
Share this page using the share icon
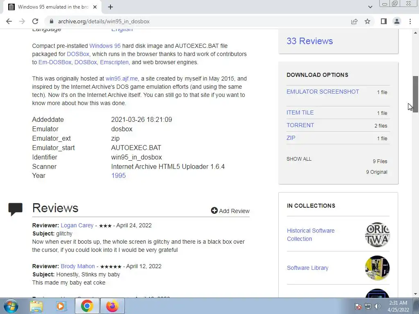pyautogui.click(x=354, y=21)
